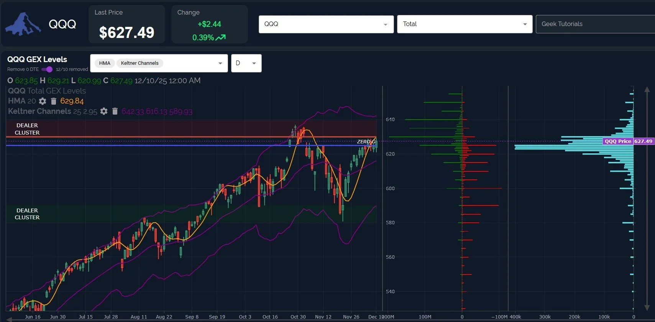Click the Keltner values 642.33 616.13 589.93

point(157,111)
